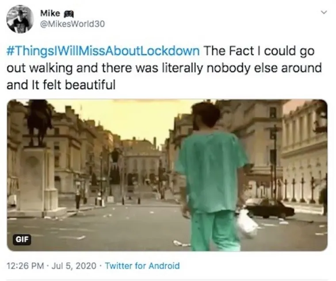This screenshot has height=281, width=336.
Task: Click the emoji icon beside Mike's name
Action: (69, 14)
